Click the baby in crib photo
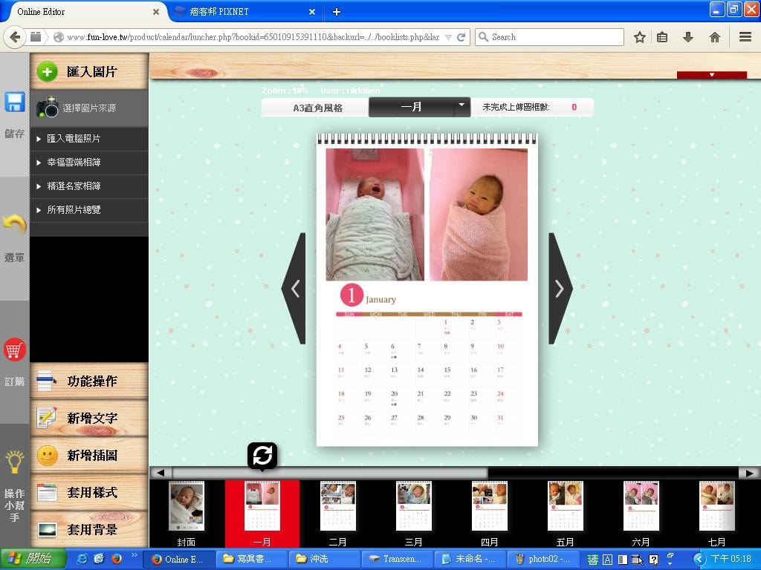Screen dimensions: 761x570 (375, 214)
